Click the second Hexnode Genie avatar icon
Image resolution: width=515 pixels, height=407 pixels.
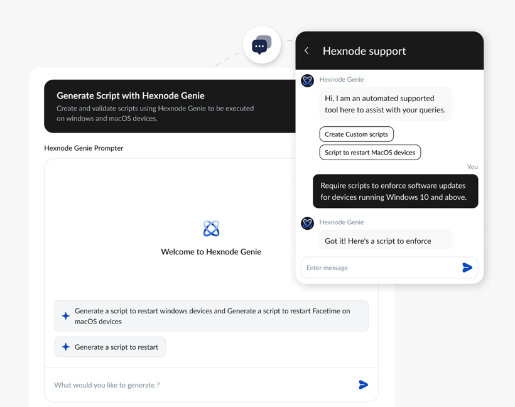[x=307, y=224]
